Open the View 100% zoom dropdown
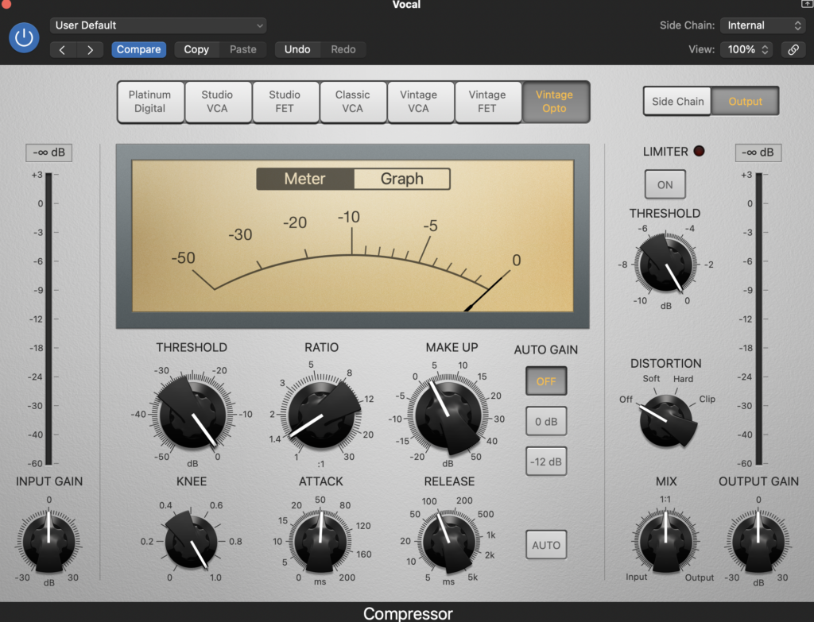The width and height of the screenshot is (814, 622). [746, 49]
